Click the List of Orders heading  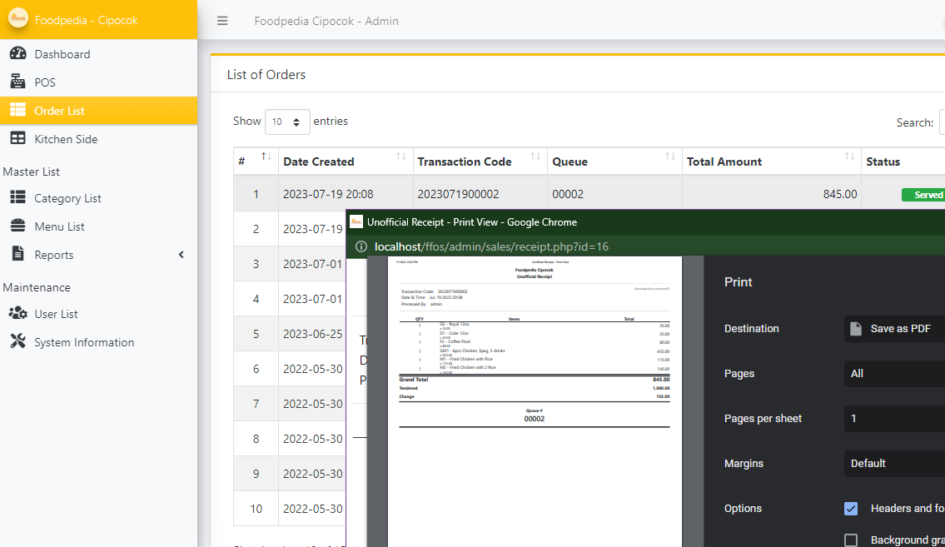click(x=266, y=75)
